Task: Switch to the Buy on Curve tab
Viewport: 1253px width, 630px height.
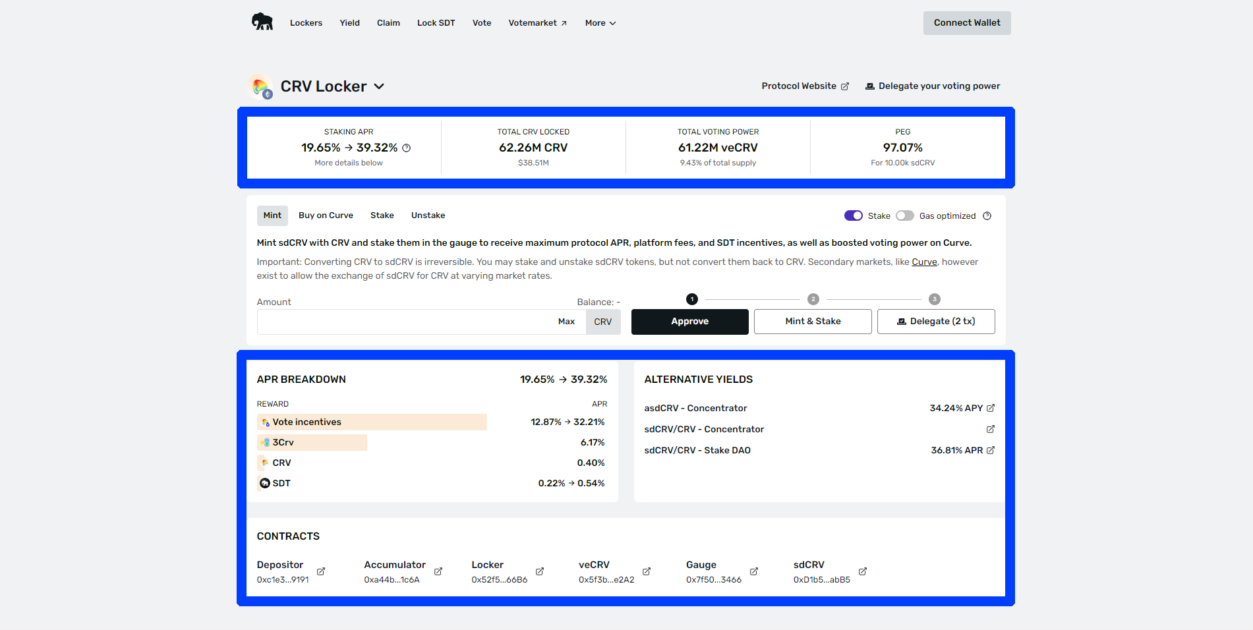Action: (x=326, y=215)
